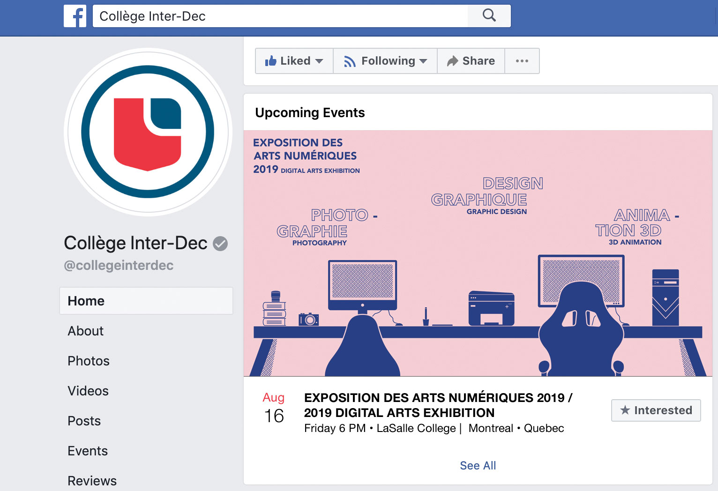Mark event as Interested
The width and height of the screenshot is (718, 491).
pos(656,410)
